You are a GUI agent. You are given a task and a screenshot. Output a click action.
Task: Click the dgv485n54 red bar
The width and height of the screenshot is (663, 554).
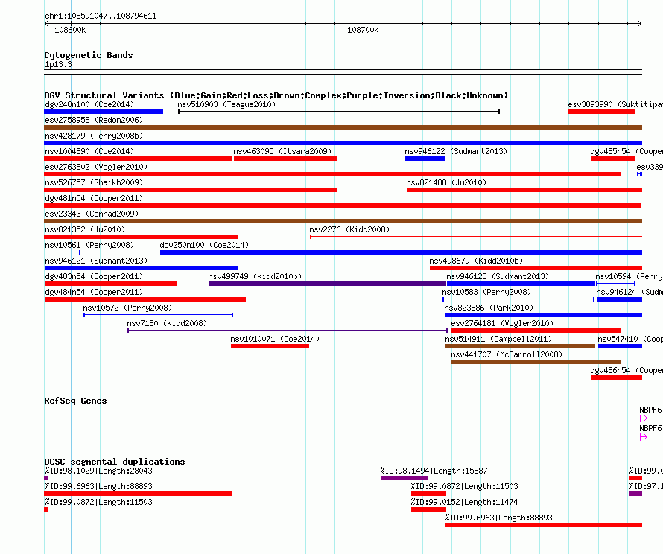(612, 159)
